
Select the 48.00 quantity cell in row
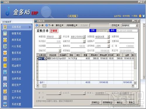point(86,58)
